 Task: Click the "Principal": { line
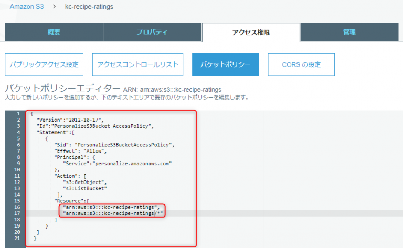point(75,157)
